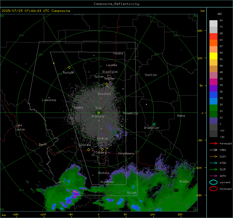Click the light grey 80 dBZ swatch
233x218 pixels.
[x=213, y=23]
